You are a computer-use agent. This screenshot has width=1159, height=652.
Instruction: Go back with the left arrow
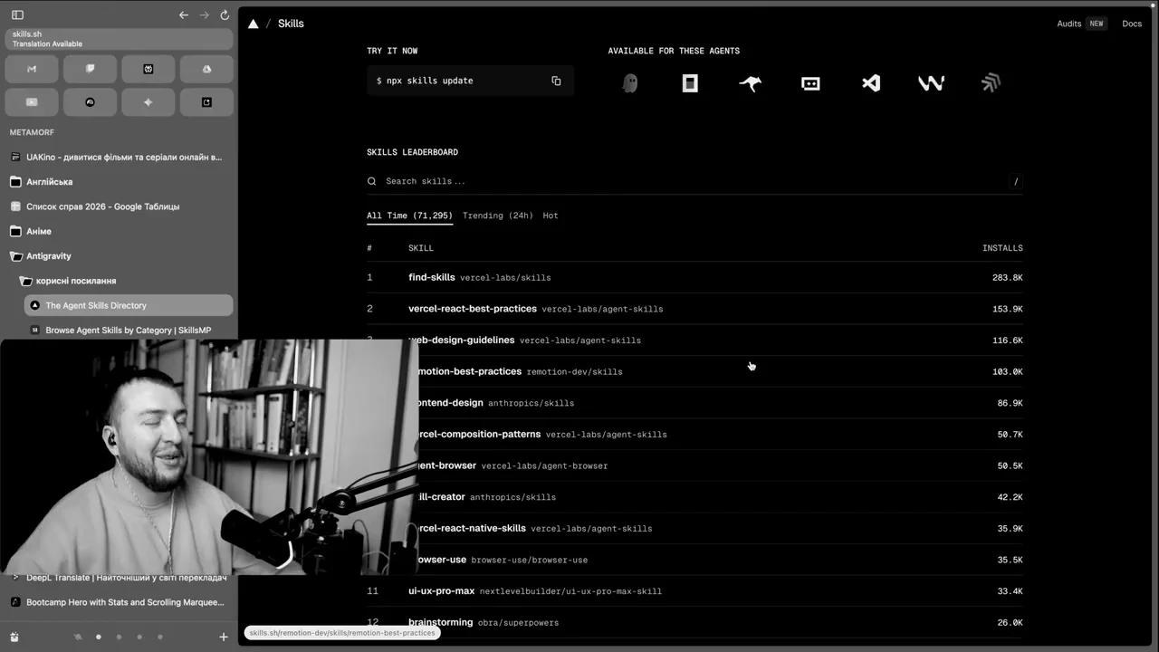click(184, 14)
